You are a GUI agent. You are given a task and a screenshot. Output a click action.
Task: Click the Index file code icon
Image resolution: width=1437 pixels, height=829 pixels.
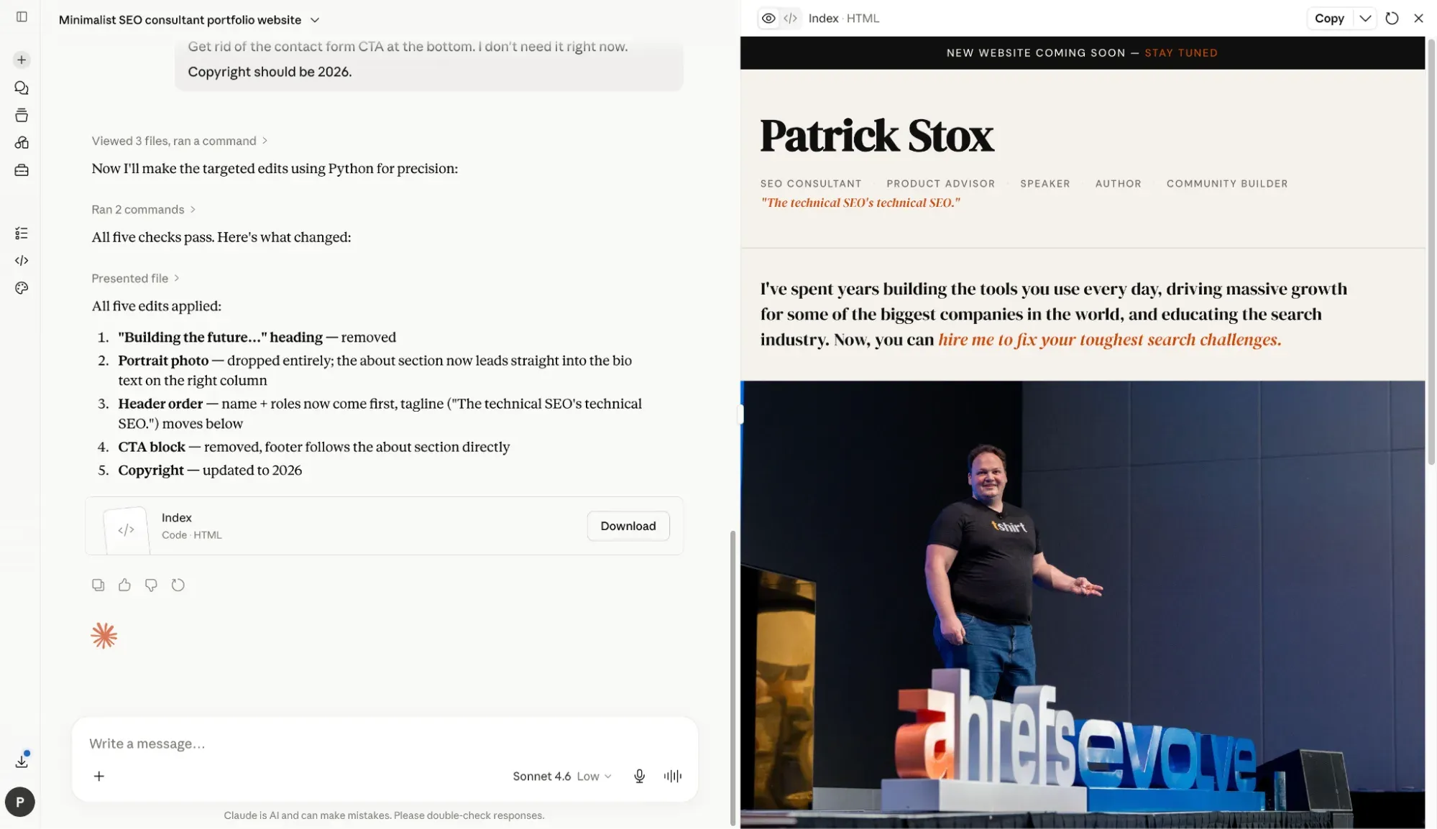click(127, 530)
